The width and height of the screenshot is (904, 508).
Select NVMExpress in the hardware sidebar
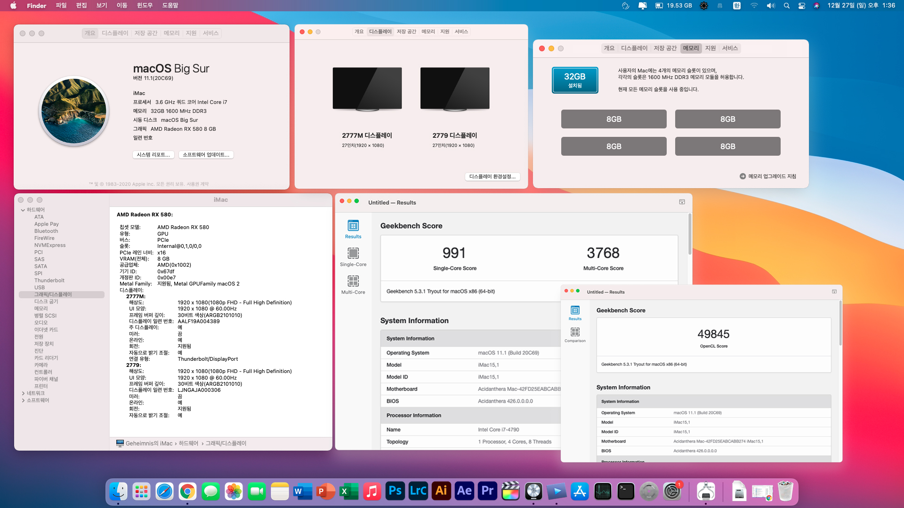coord(50,245)
